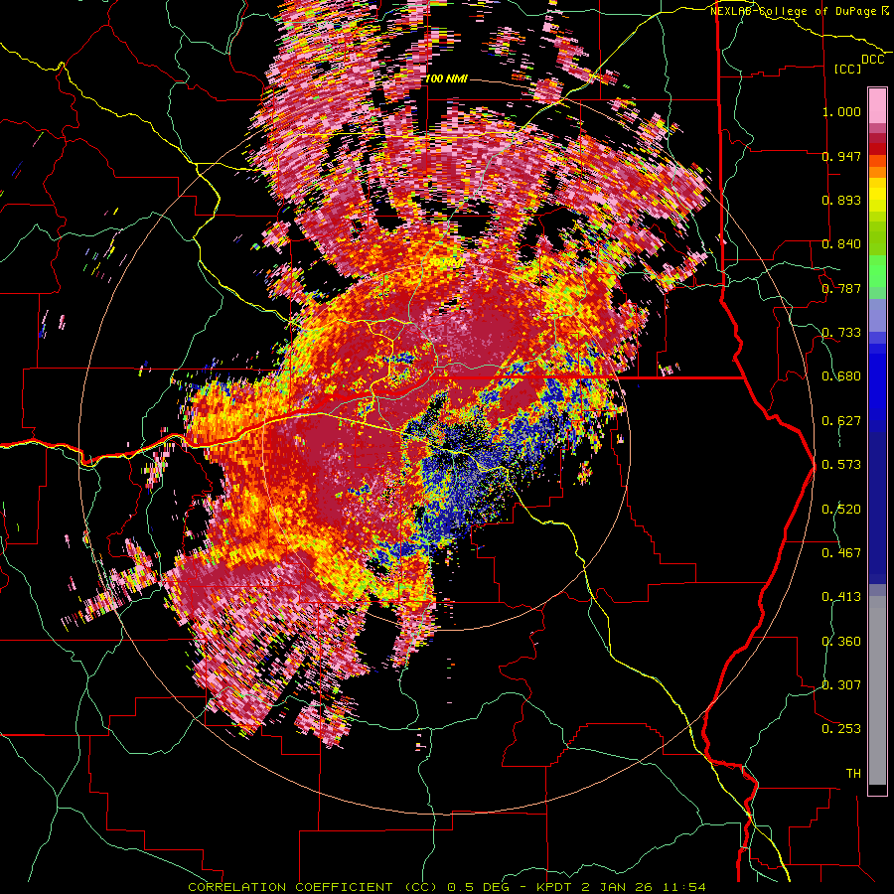Click the 1.000 value on the color scale
Screen dimensions: 894x894
(x=841, y=111)
